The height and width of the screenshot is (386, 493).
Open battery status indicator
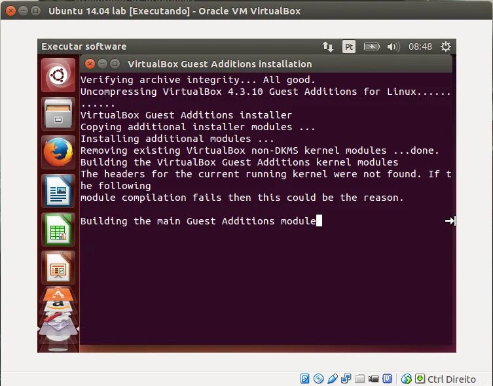click(x=372, y=47)
